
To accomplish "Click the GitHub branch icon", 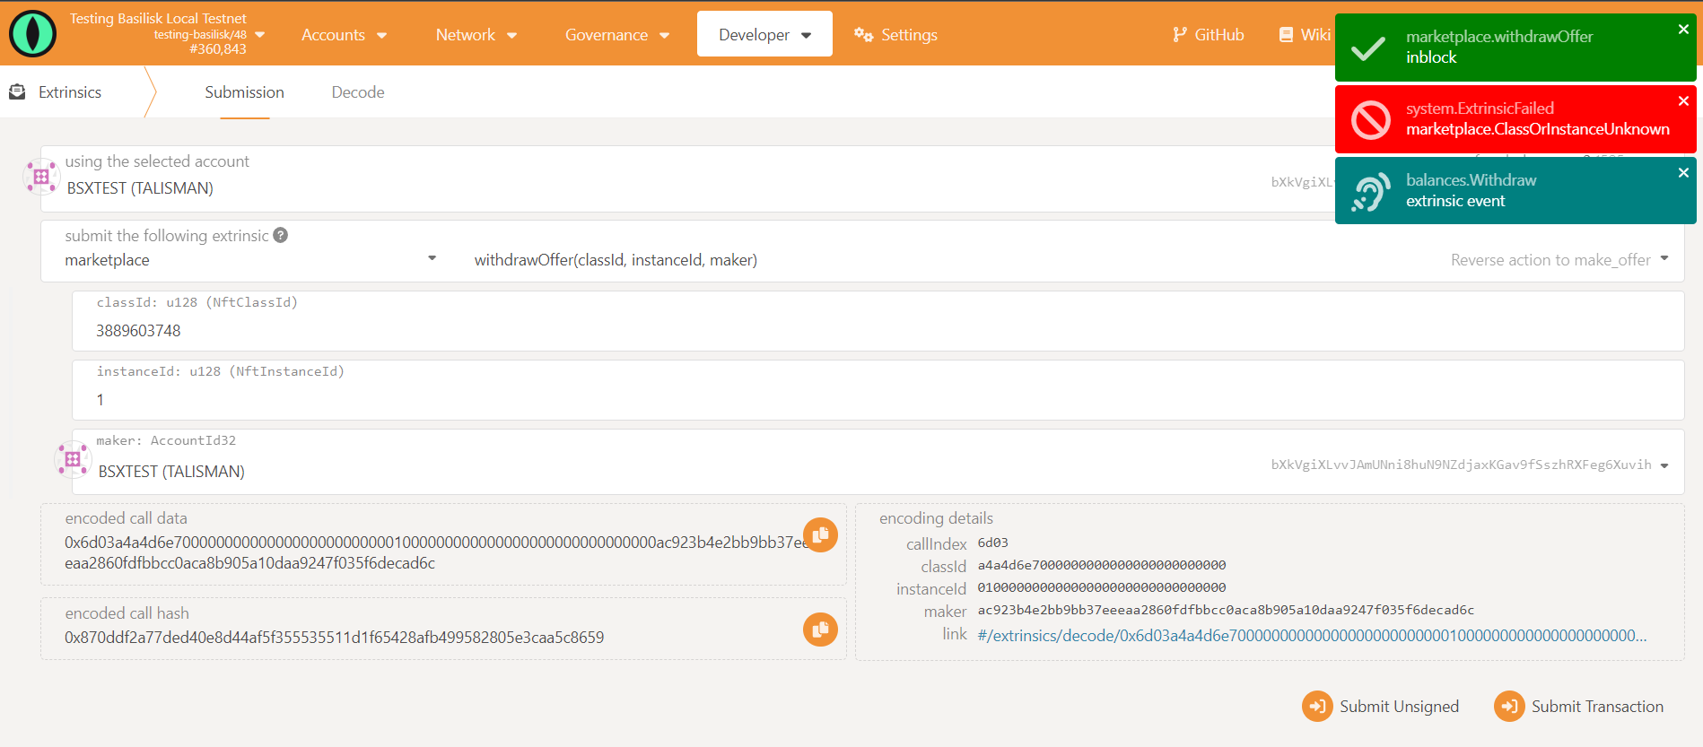I will [1179, 35].
